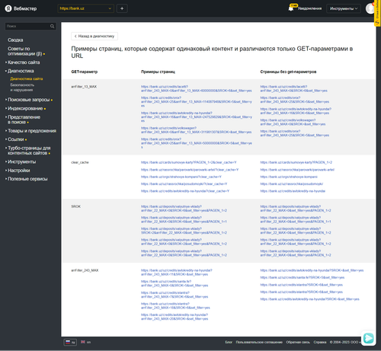Open Блог footer link
The width and height of the screenshot is (381, 351).
(x=229, y=342)
